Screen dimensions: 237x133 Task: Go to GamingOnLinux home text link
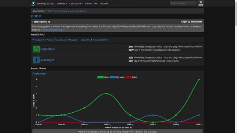click(46, 3)
